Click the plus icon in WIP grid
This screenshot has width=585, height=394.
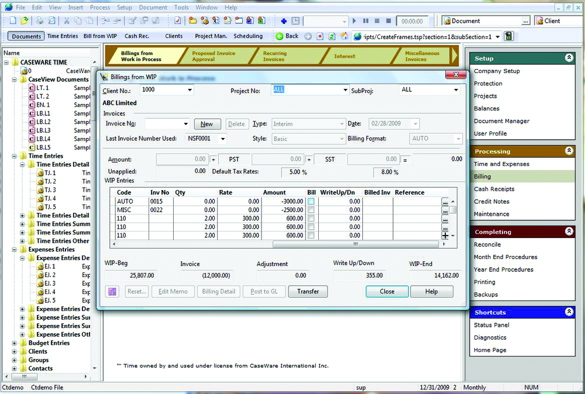pyautogui.click(x=445, y=235)
